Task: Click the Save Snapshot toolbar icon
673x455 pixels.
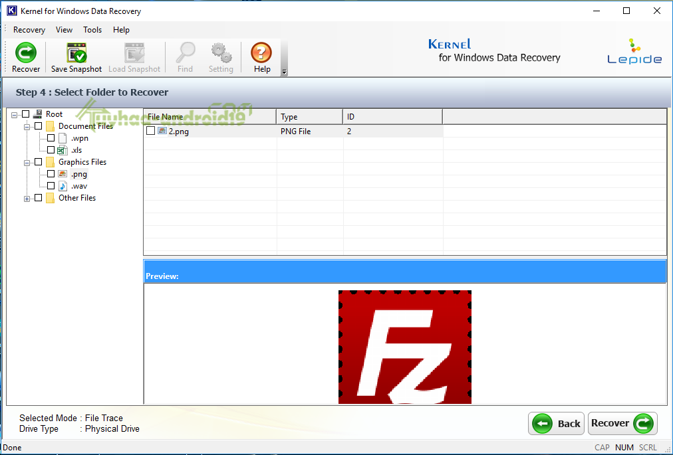Action: [x=77, y=52]
